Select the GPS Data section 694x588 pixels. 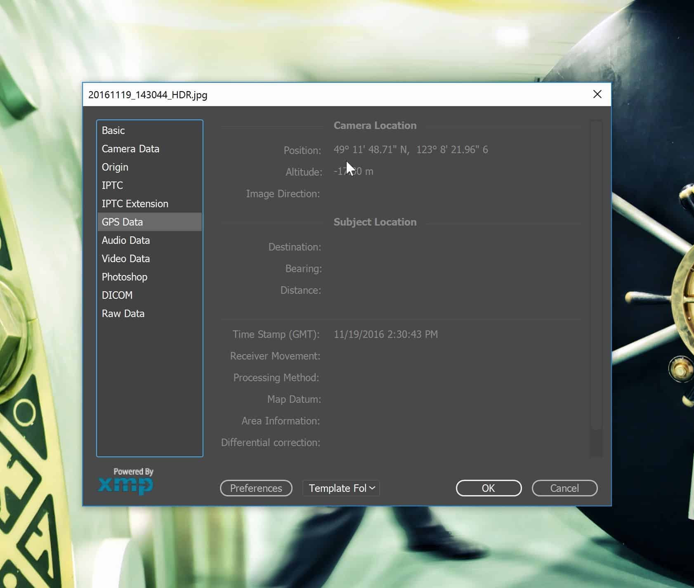[x=149, y=222]
